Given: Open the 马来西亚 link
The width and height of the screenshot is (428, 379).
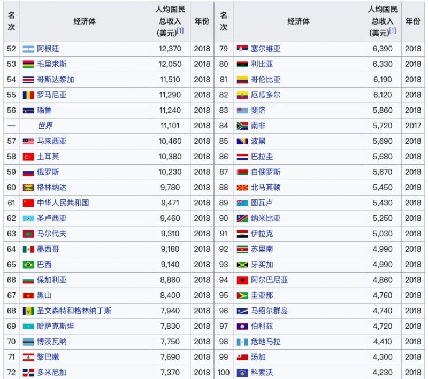Looking at the screenshot, I should click(x=51, y=141).
